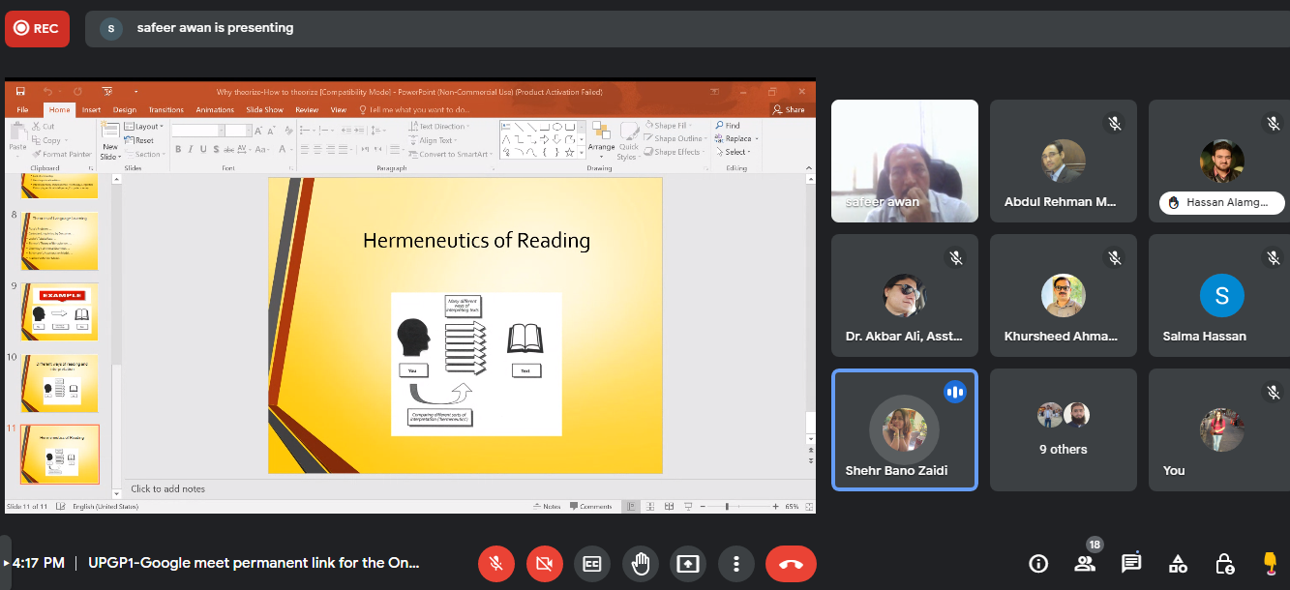Select Shehr Bano Zaidi's video tile

pyautogui.click(x=904, y=429)
